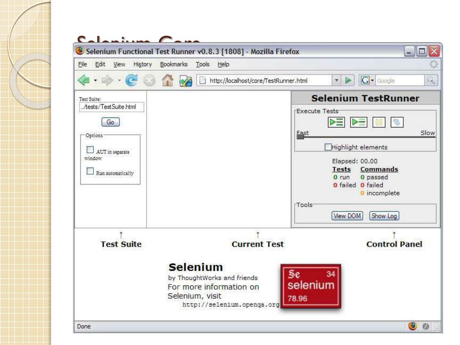Click the "0 passed" commands count

click(374, 177)
